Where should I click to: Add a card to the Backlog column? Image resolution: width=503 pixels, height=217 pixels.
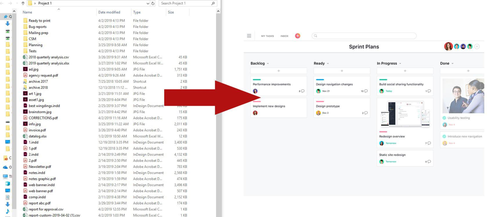[279, 71]
